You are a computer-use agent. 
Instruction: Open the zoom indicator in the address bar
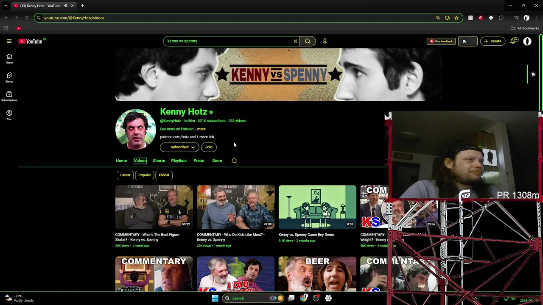(438, 18)
